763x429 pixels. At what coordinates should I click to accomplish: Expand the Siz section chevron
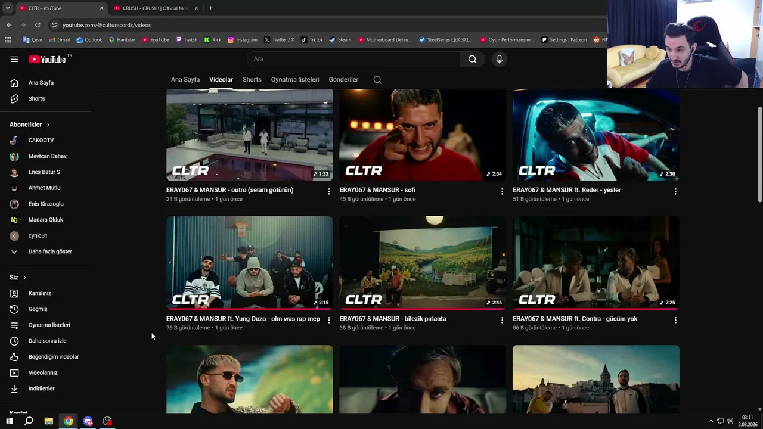point(24,278)
